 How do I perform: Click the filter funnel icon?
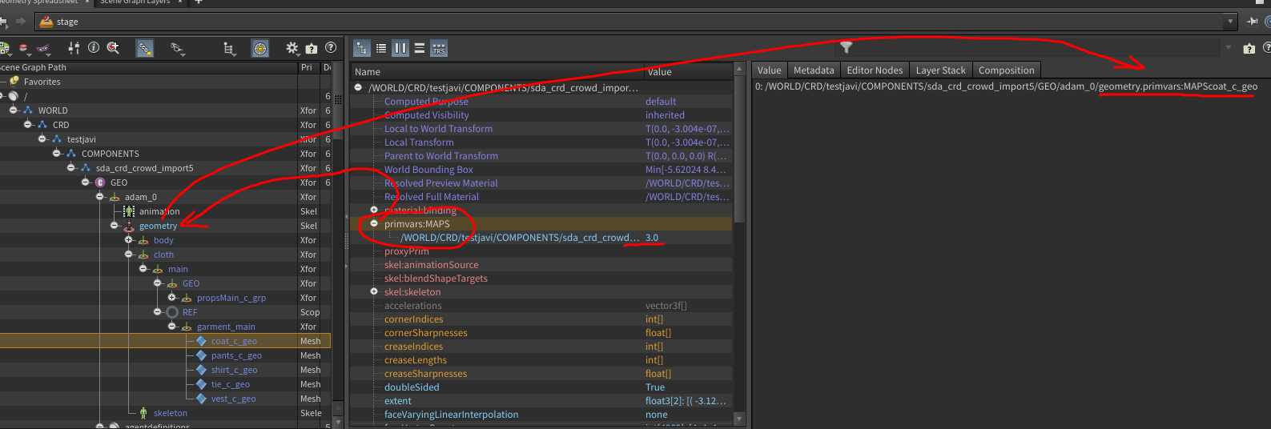click(x=846, y=48)
